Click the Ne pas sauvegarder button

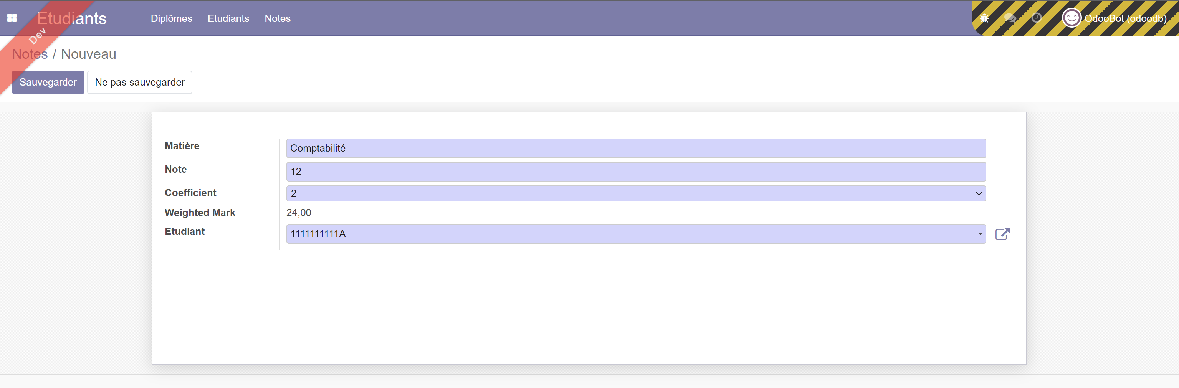pyautogui.click(x=140, y=83)
